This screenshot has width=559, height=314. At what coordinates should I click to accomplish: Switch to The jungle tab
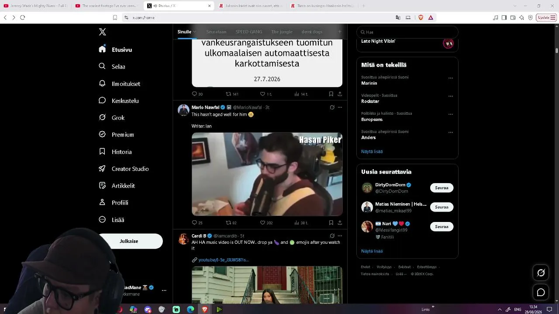click(281, 32)
